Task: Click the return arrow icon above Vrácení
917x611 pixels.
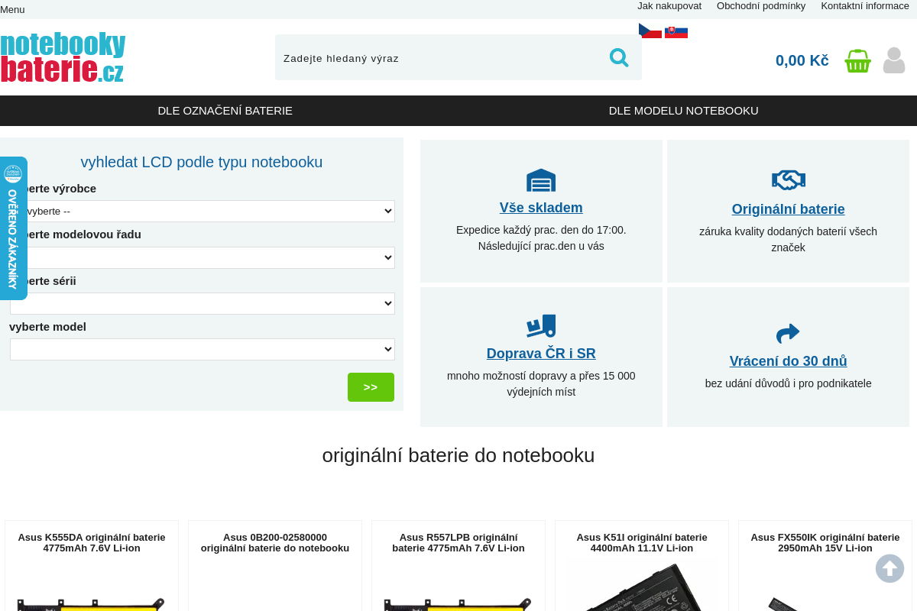Action: coord(788,334)
